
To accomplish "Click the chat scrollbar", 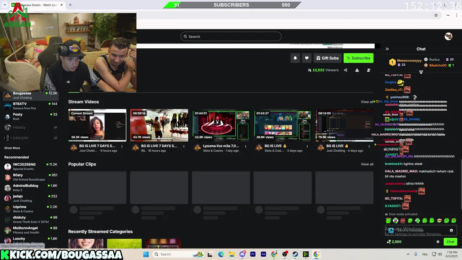I will (x=461, y=183).
